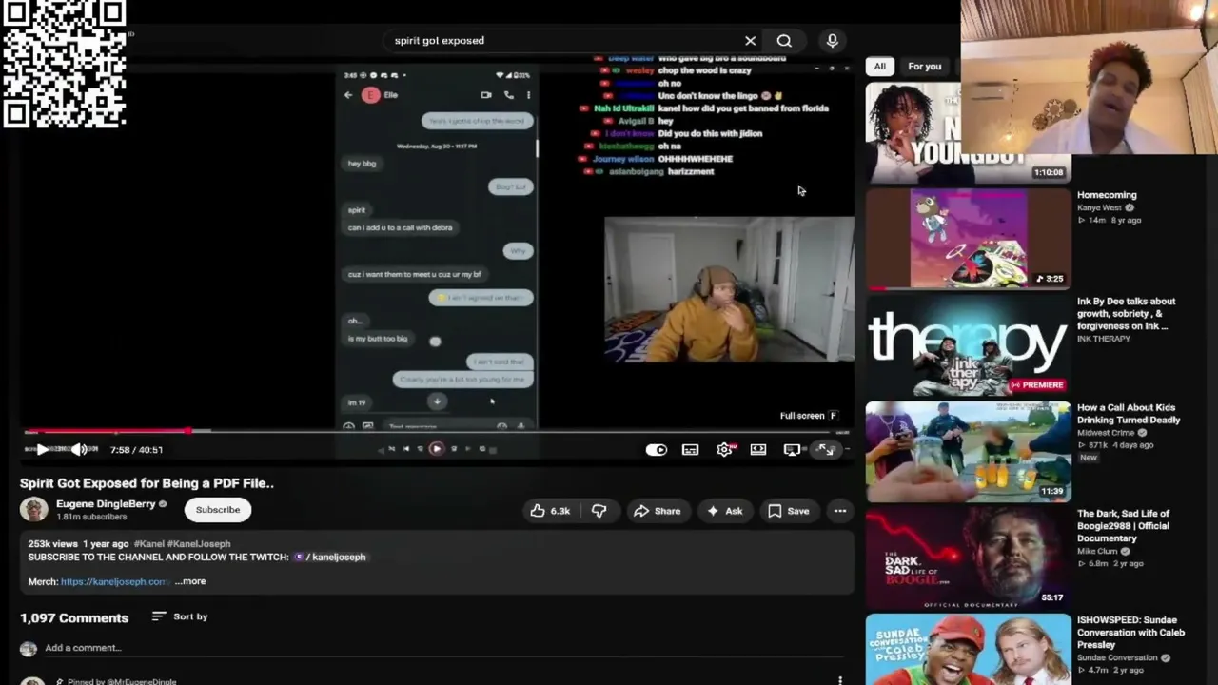Viewport: 1218px width, 685px height.
Task: Open the INK THERAPY channel name
Action: (1104, 339)
